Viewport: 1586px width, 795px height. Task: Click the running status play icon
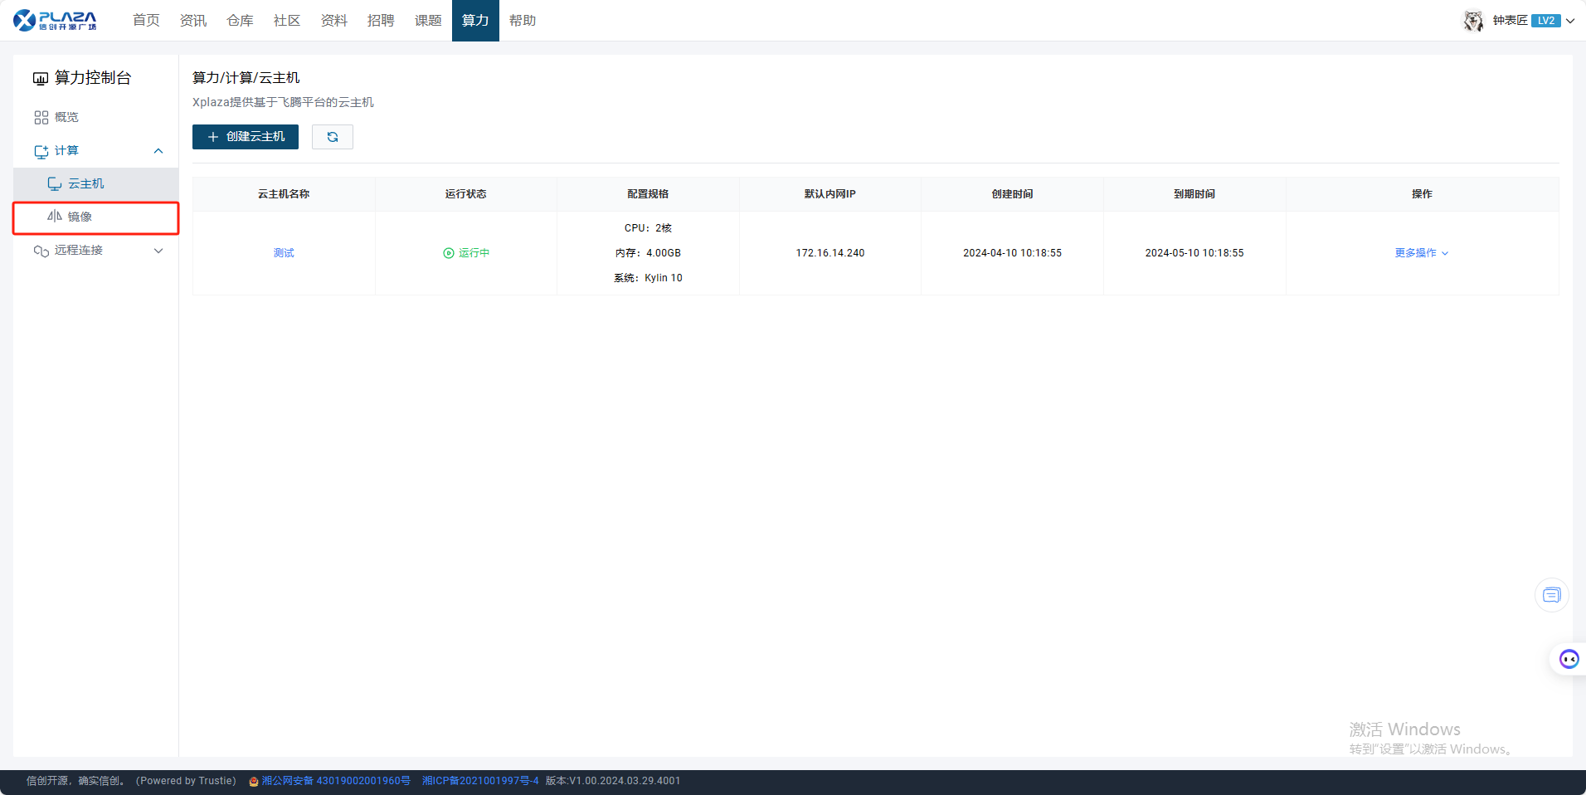[x=449, y=253]
